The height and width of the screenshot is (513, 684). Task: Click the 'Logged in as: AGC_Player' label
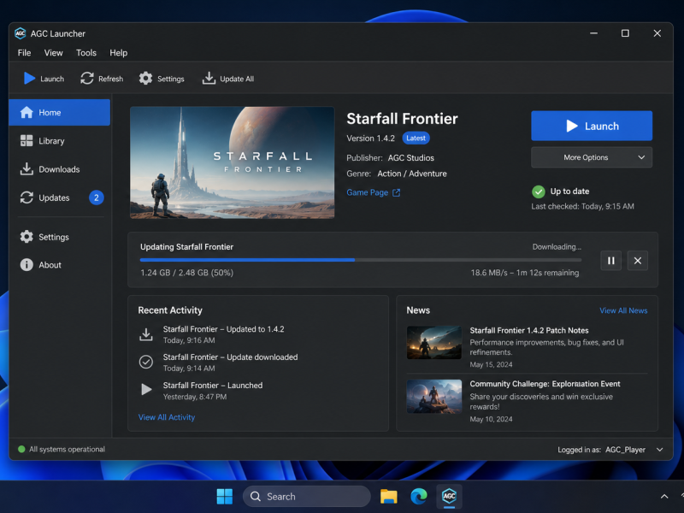coord(601,450)
